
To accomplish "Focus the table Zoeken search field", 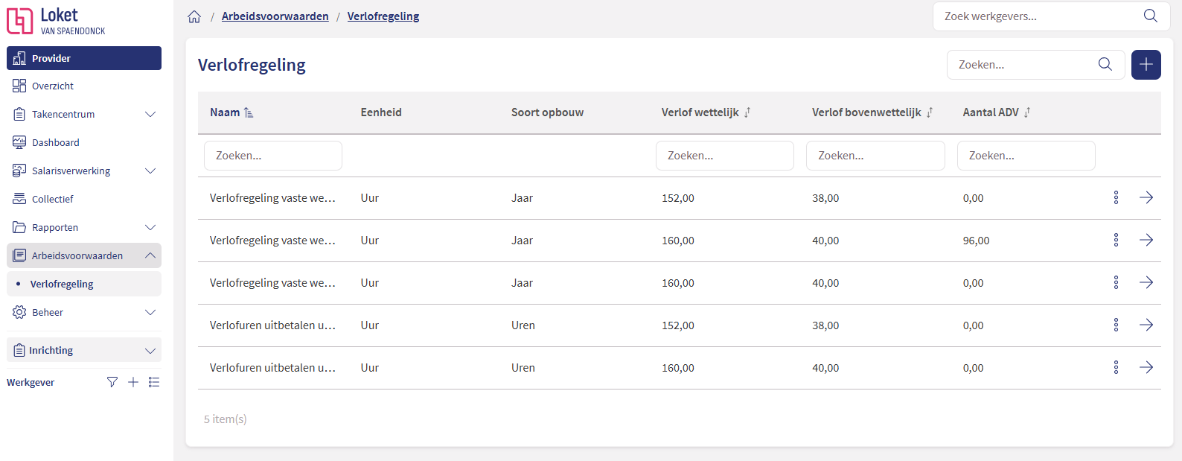I will click(x=1035, y=65).
